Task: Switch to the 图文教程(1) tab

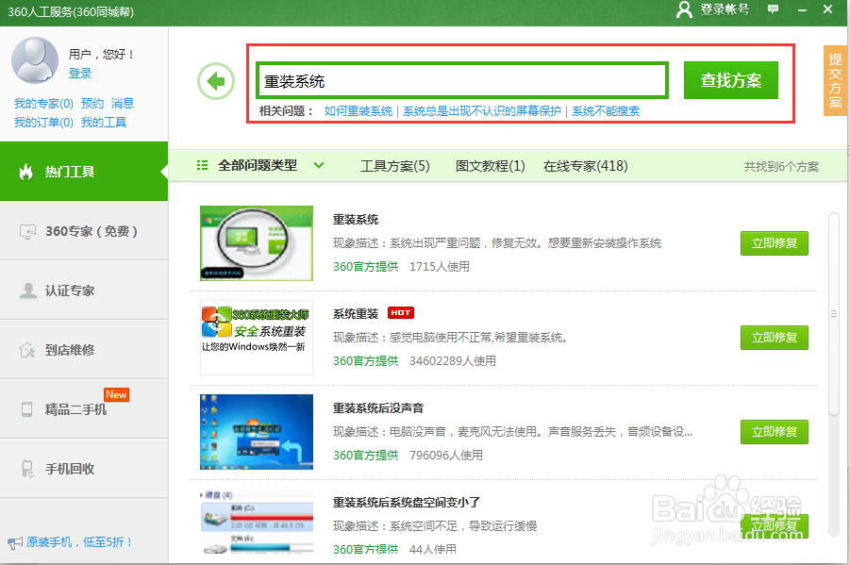Action: point(490,166)
